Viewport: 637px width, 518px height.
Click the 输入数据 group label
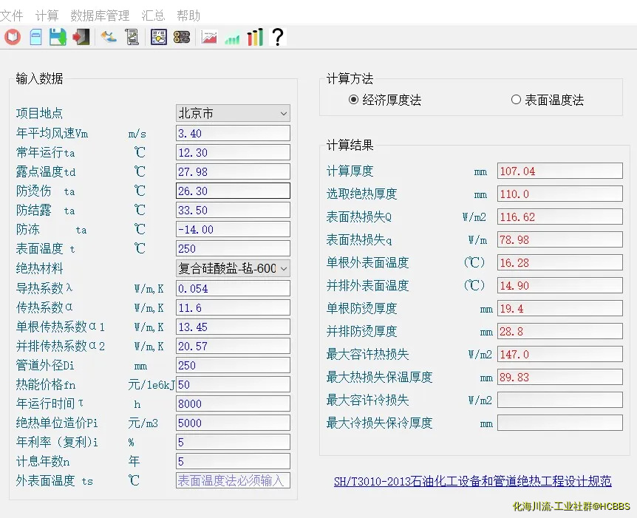click(x=39, y=78)
